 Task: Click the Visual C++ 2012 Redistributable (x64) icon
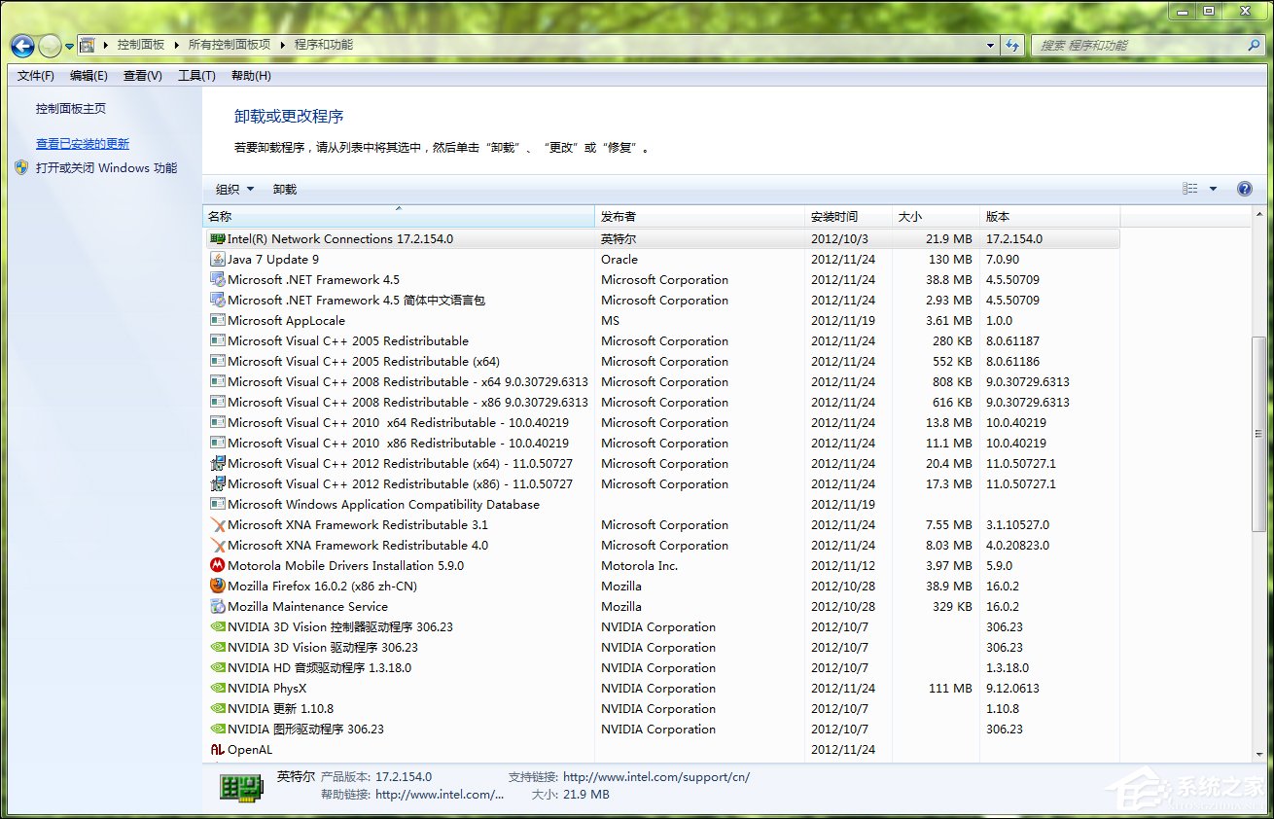(218, 463)
